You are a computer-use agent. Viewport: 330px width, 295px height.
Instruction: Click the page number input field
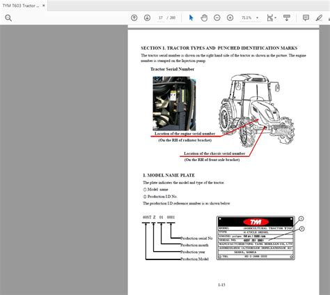click(x=161, y=18)
